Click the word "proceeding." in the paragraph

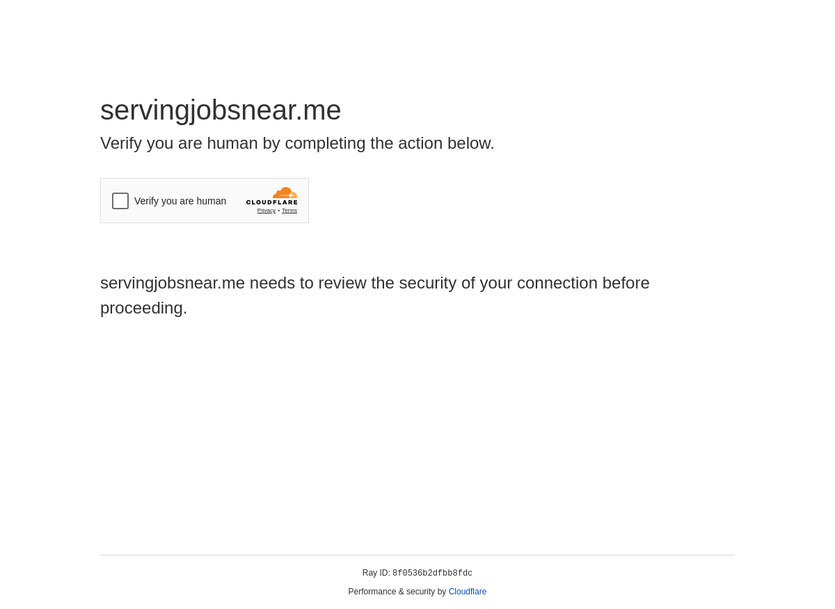tap(144, 308)
